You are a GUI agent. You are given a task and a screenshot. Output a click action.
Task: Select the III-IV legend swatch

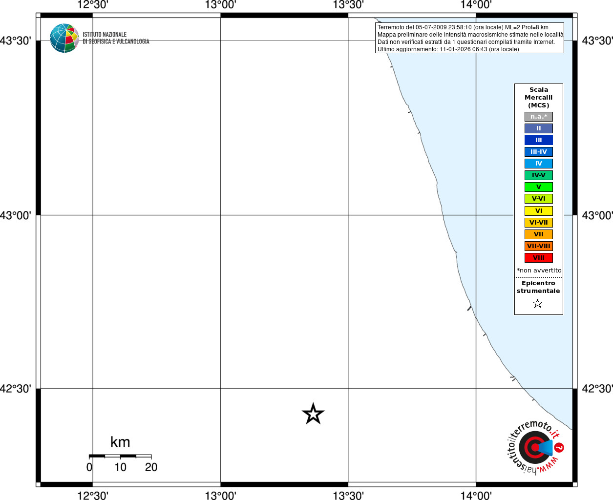pos(539,152)
